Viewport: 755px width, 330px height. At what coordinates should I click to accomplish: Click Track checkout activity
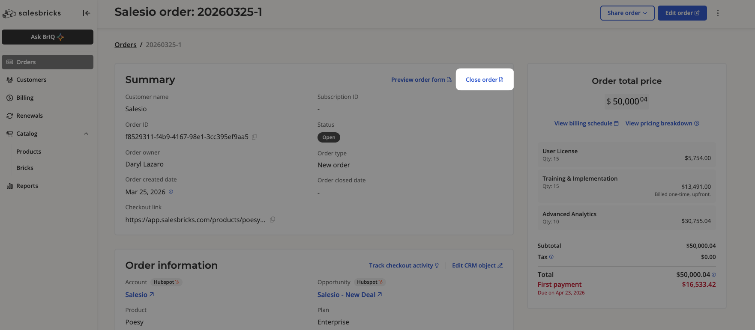[x=404, y=265]
